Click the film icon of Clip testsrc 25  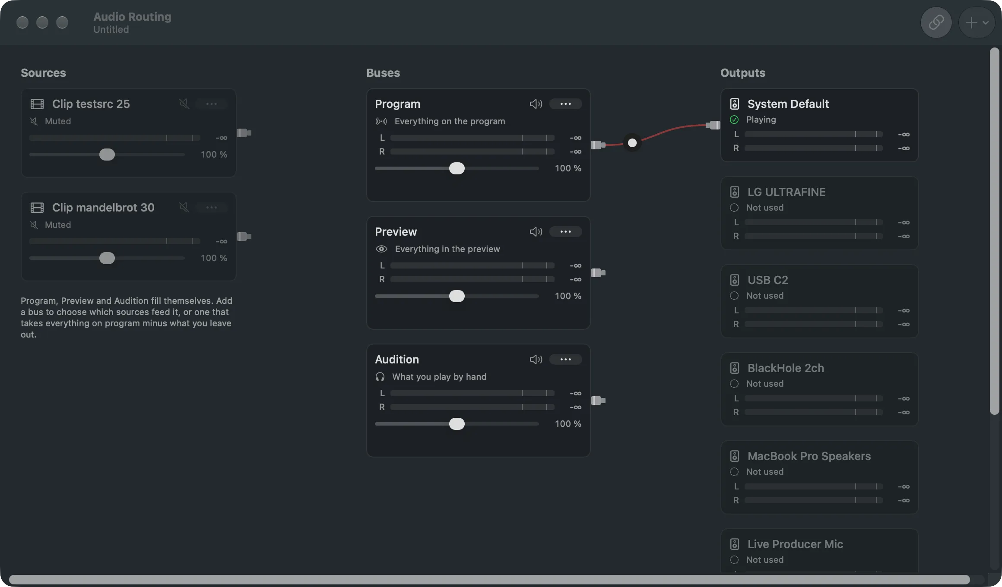pyautogui.click(x=37, y=104)
